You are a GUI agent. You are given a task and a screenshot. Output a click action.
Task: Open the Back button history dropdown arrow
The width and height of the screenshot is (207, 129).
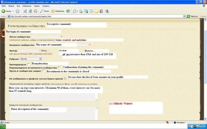click(13, 11)
